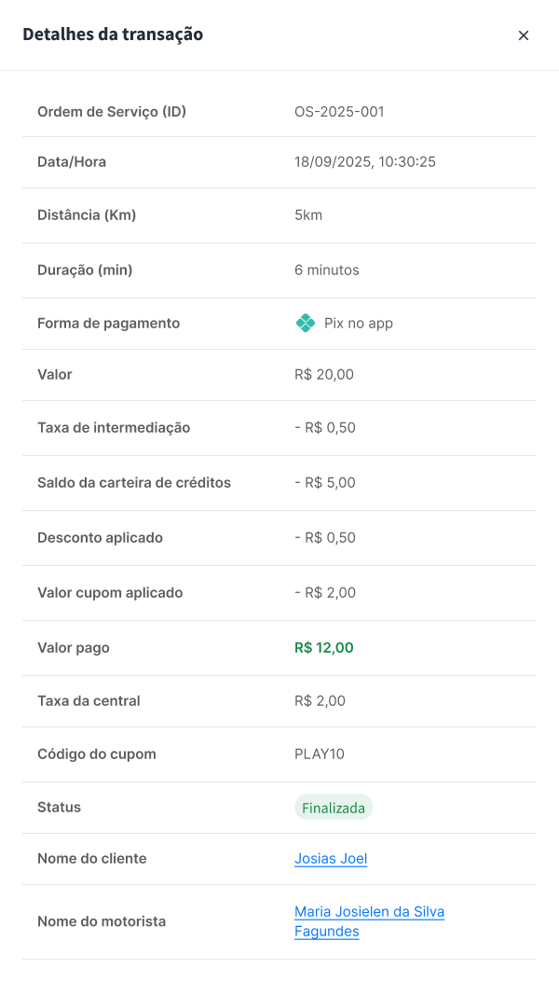Open Josias Joel client link

click(331, 859)
